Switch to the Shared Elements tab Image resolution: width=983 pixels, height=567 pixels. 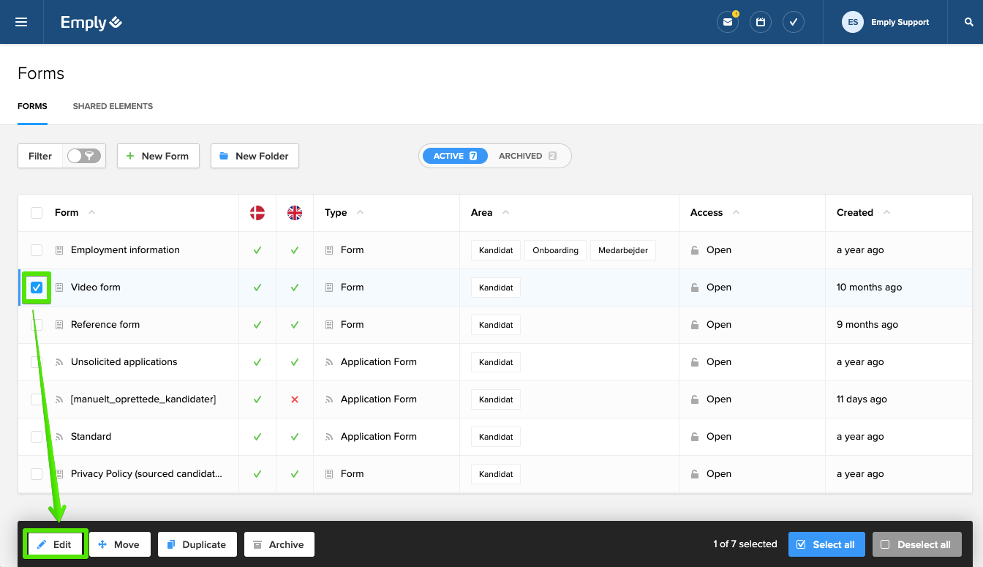click(113, 106)
